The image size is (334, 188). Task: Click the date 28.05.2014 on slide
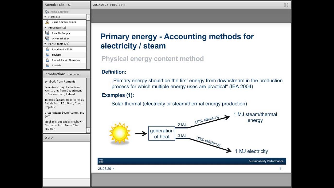(x=106, y=169)
